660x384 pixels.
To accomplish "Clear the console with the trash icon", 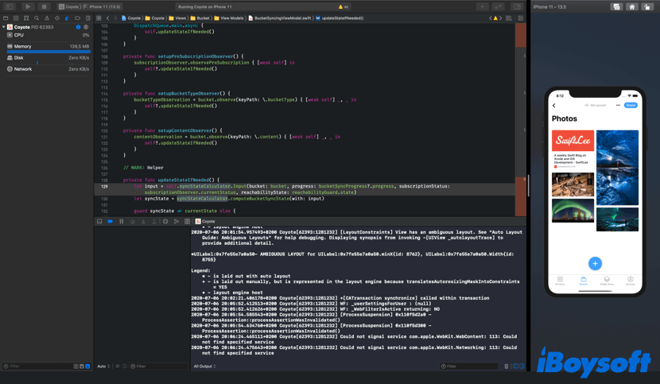I will coord(507,367).
